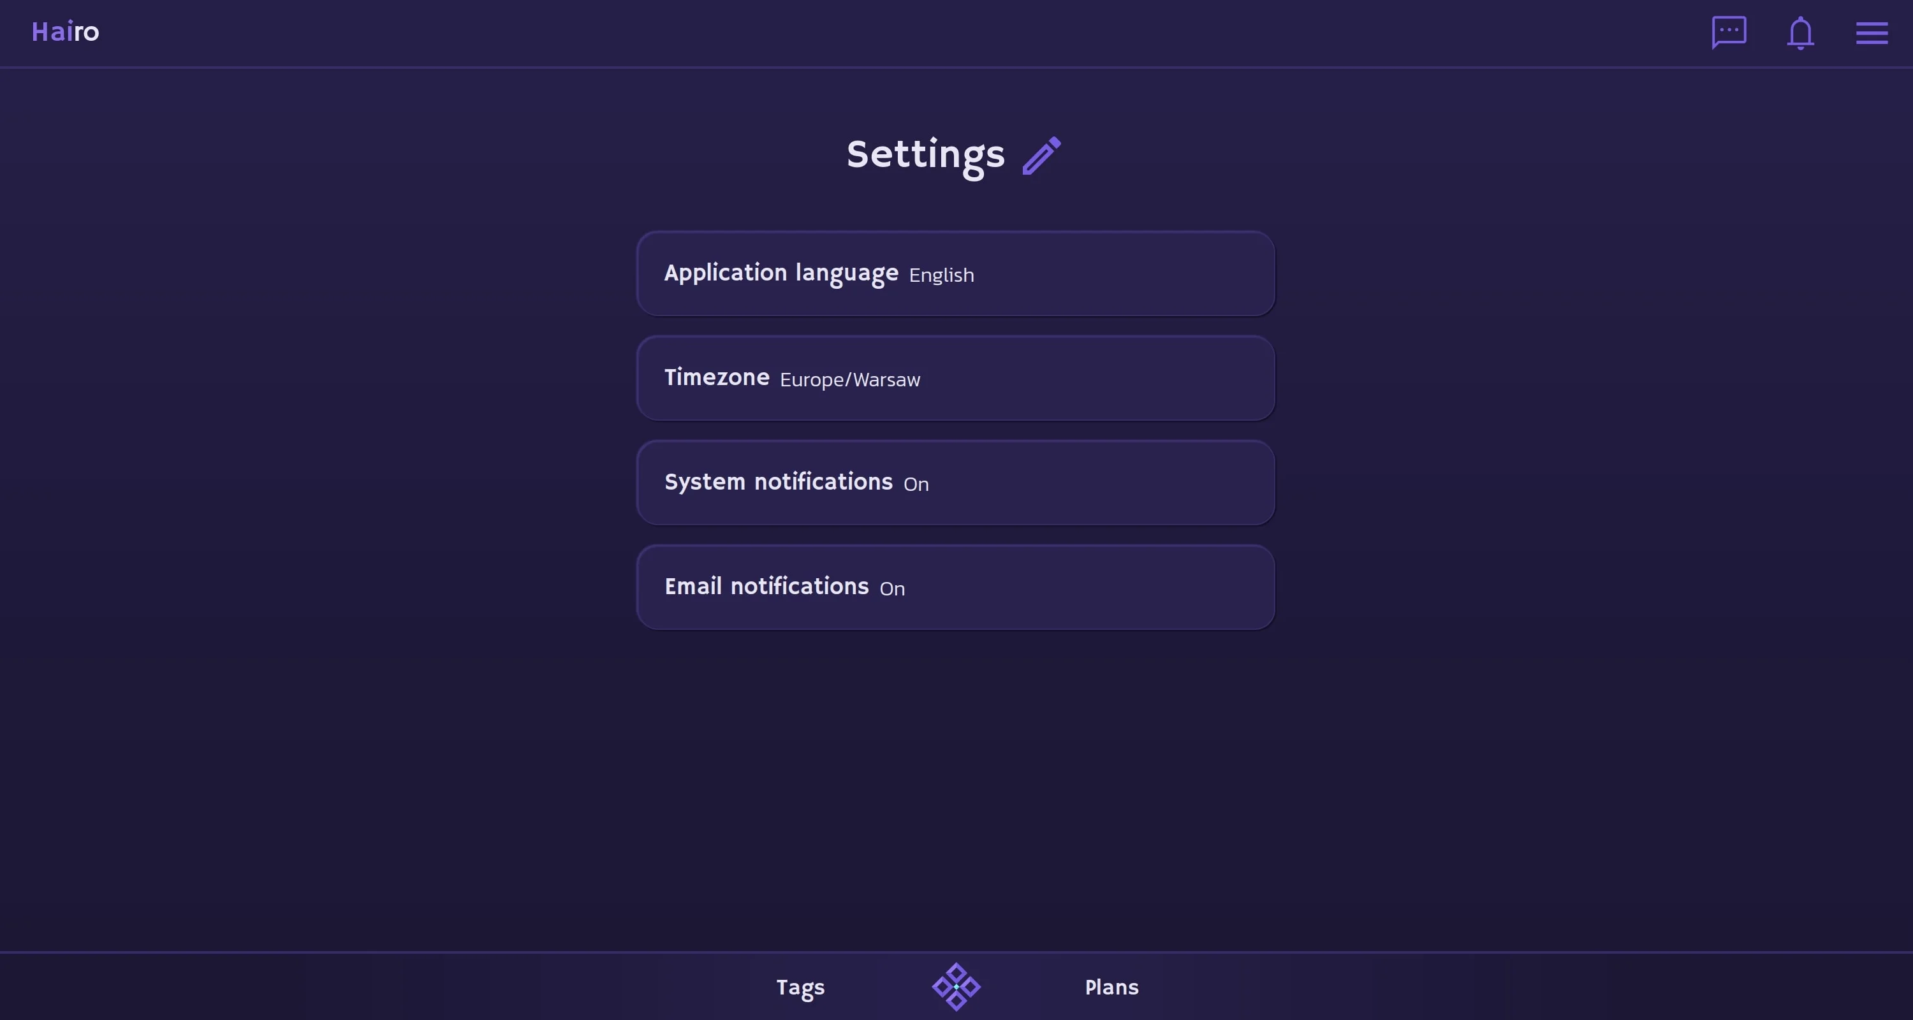The width and height of the screenshot is (1913, 1020).
Task: Switch to the Tags tab
Action: (x=800, y=987)
